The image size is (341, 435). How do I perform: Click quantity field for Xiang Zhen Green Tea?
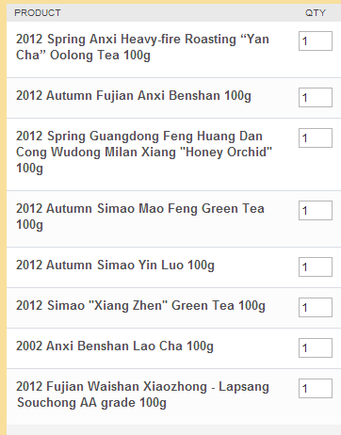click(x=316, y=307)
